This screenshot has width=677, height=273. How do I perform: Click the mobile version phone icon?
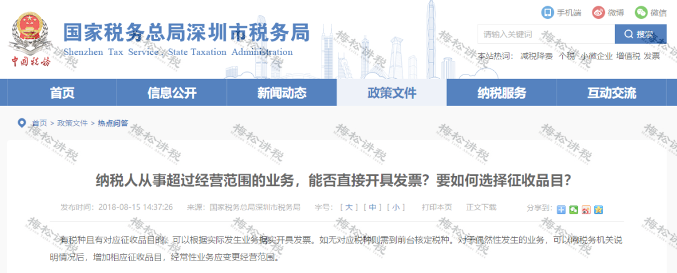click(x=547, y=12)
